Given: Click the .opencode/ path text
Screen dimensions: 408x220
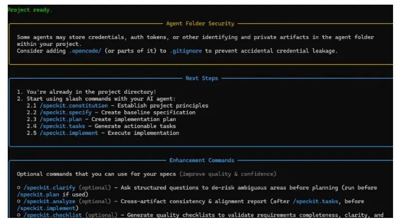Looking at the screenshot, I should tap(85, 51).
